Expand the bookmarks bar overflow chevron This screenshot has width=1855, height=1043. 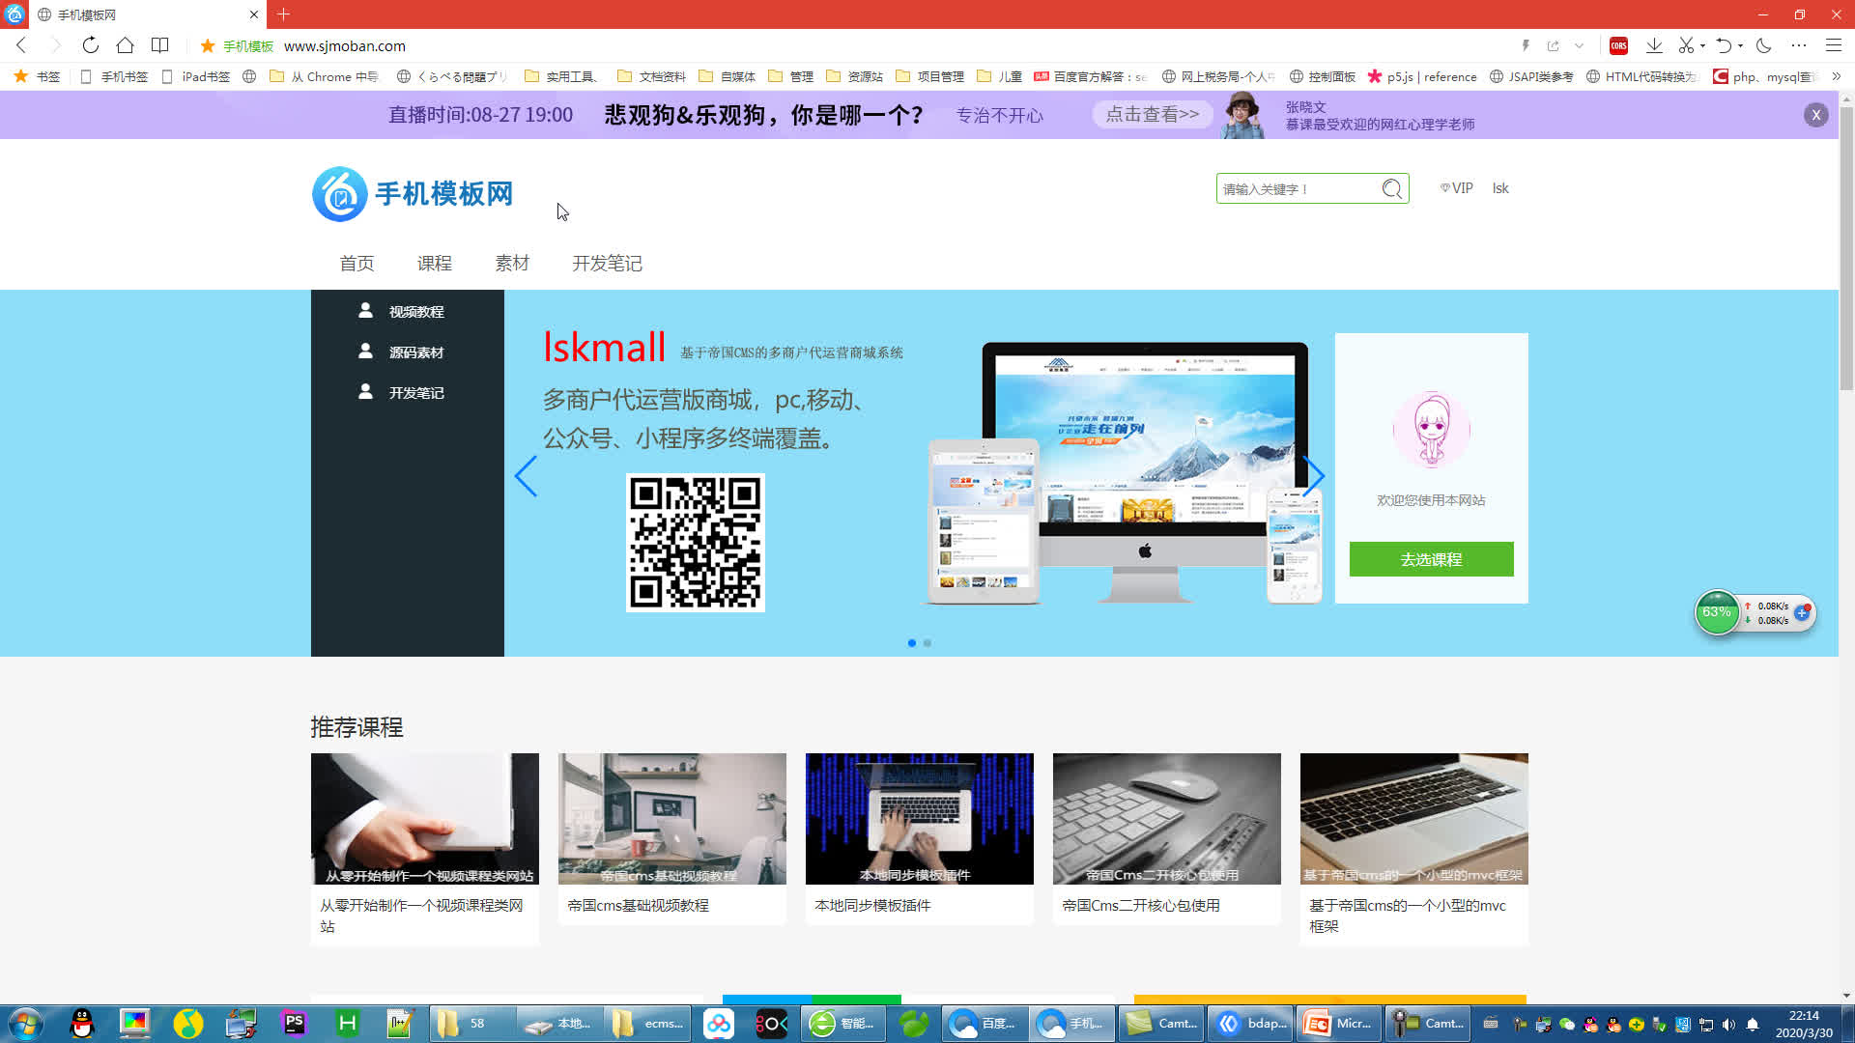tap(1836, 76)
